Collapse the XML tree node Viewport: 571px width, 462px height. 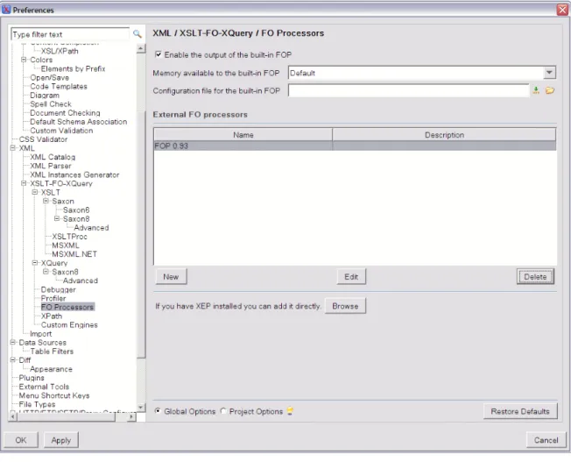pyautogui.click(x=13, y=148)
